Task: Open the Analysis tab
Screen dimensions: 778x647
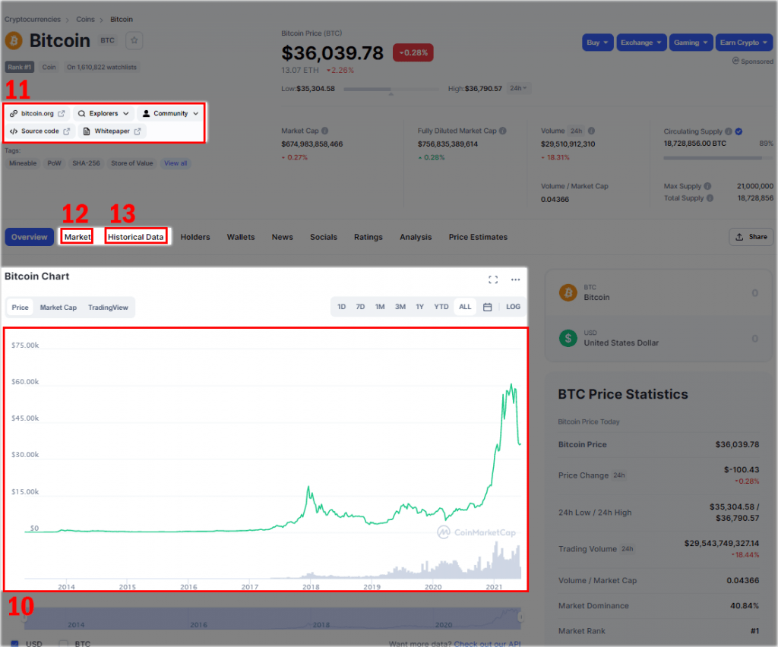Action: tap(416, 237)
